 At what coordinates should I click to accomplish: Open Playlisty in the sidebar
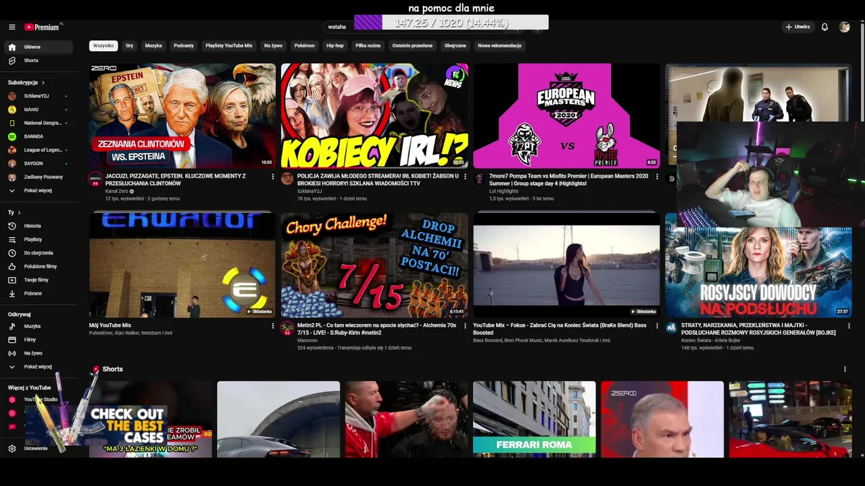(x=39, y=240)
